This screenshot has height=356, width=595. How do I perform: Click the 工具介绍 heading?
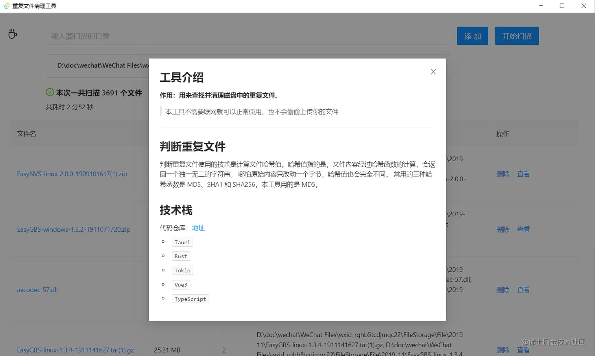tap(182, 77)
